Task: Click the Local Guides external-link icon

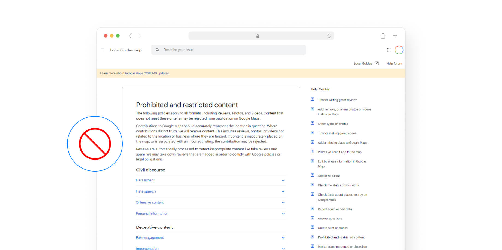Action: pyautogui.click(x=376, y=63)
